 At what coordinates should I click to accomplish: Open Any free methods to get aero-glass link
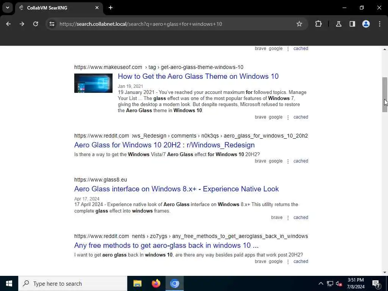pos(166,246)
